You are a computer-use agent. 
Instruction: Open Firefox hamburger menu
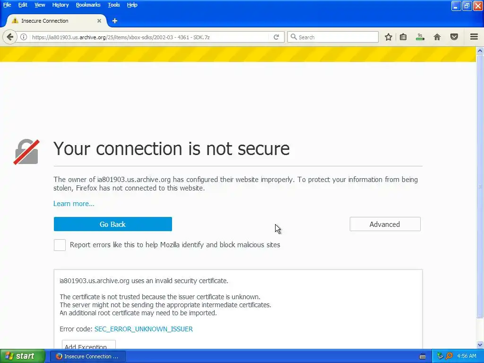click(474, 37)
